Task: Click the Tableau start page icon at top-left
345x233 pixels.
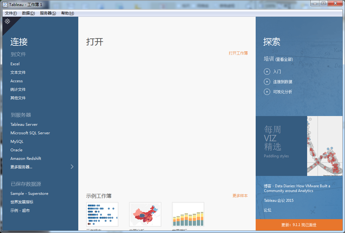Action: (7, 21)
